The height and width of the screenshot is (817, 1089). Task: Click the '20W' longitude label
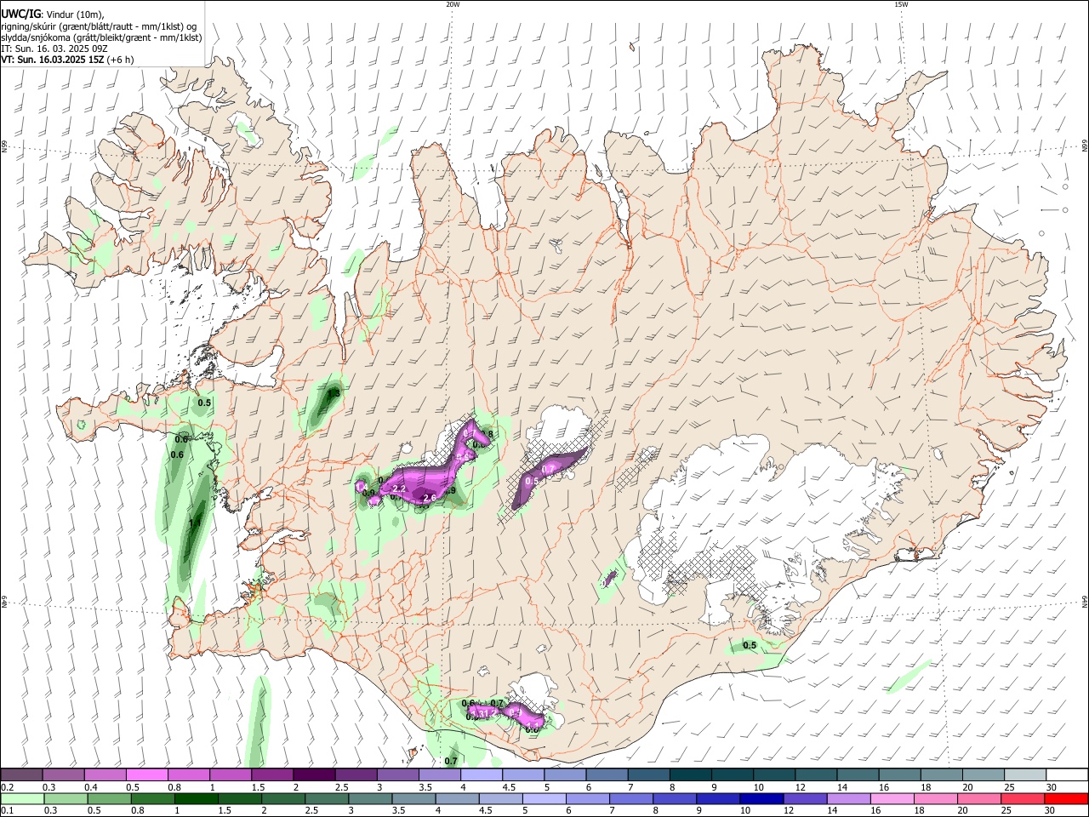[453, 4]
